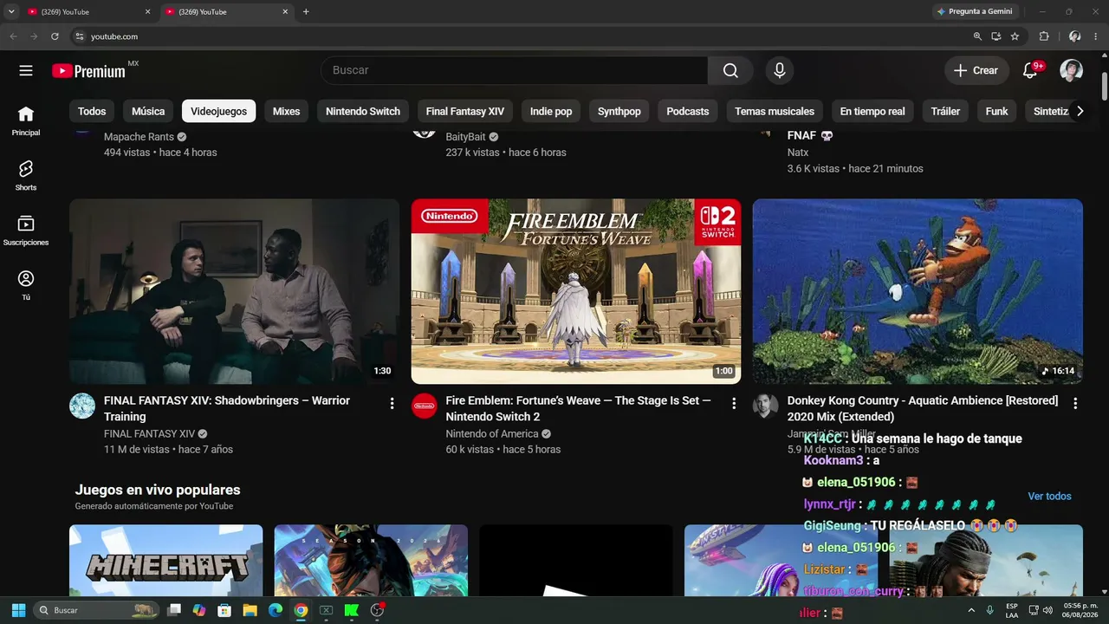Show more category chips with the right arrow

(1080, 111)
